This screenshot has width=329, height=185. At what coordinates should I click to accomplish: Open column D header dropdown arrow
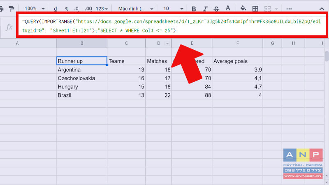tap(167, 44)
